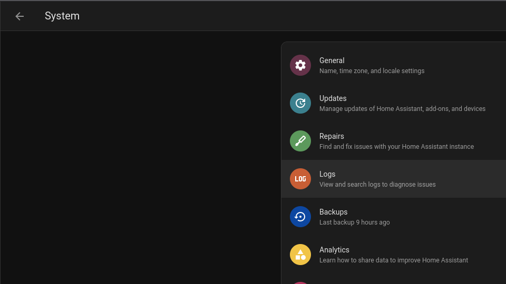Go to the Backups entry
Viewport: 506px width, 284px height.
click(333, 212)
